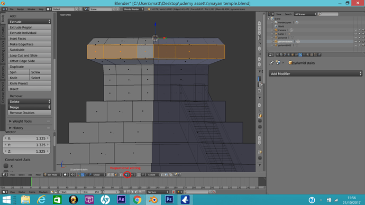
Task: Click the Extrude Region button
Action: click(x=29, y=27)
